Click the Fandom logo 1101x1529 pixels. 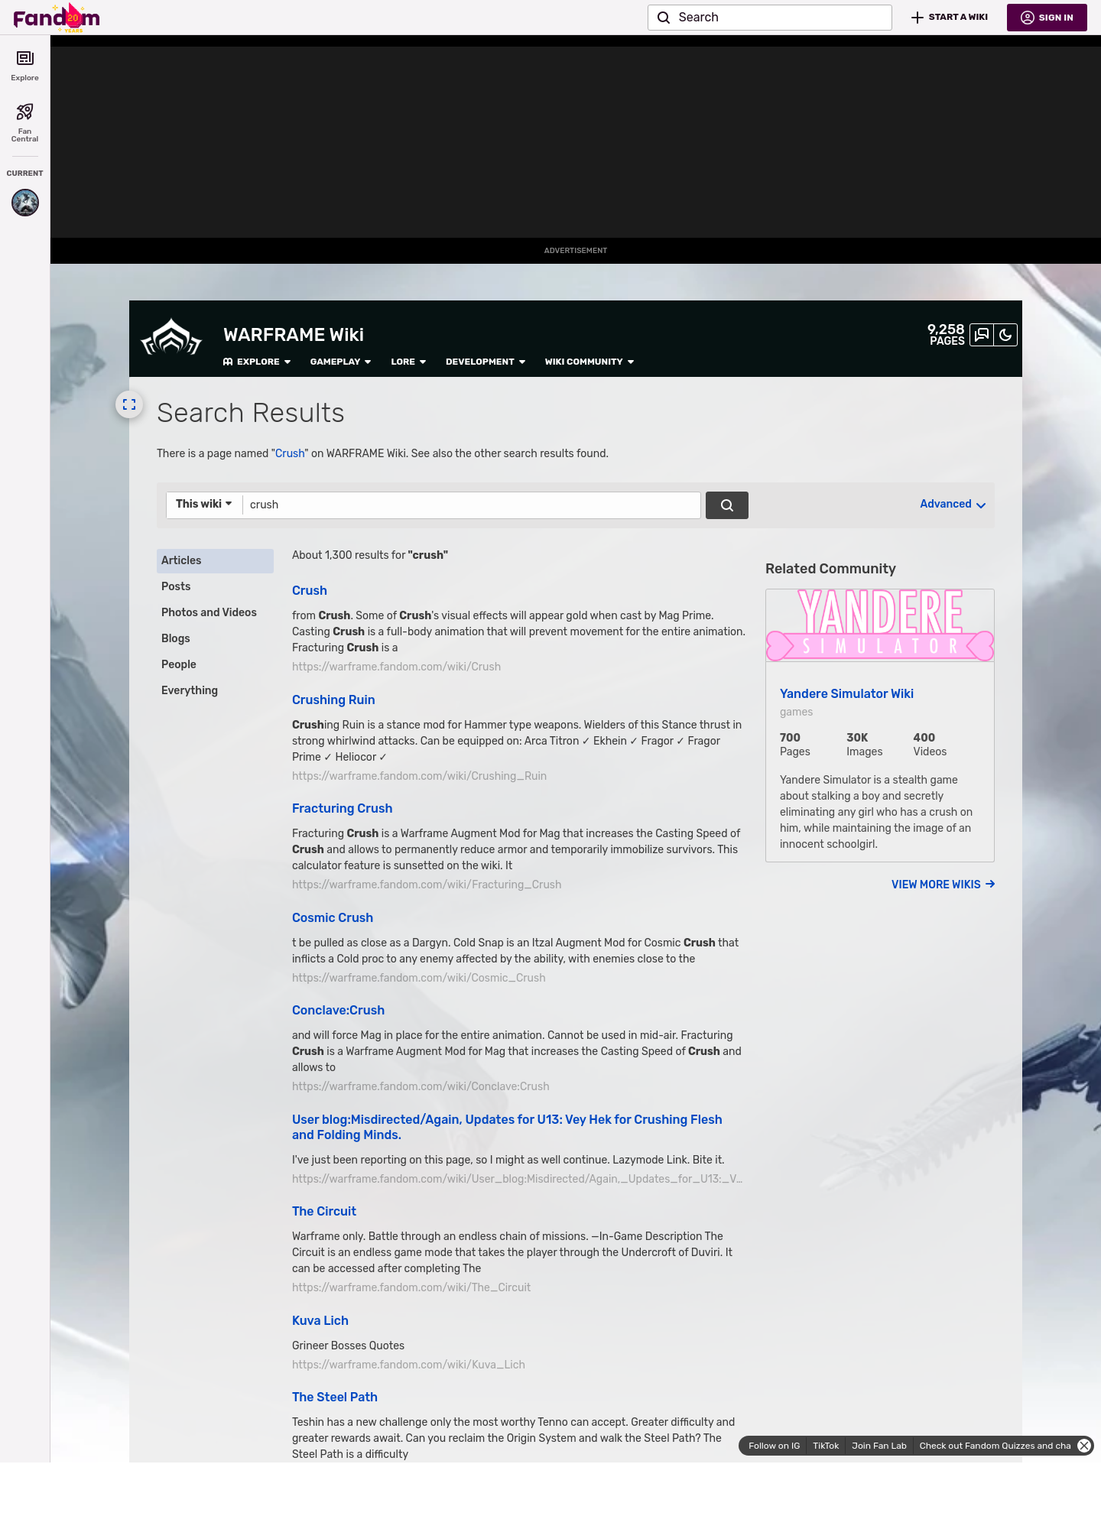pyautogui.click(x=57, y=18)
